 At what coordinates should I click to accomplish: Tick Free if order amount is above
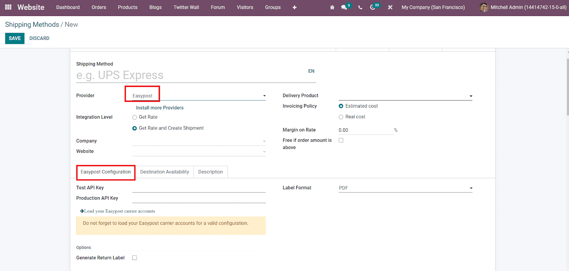341,140
